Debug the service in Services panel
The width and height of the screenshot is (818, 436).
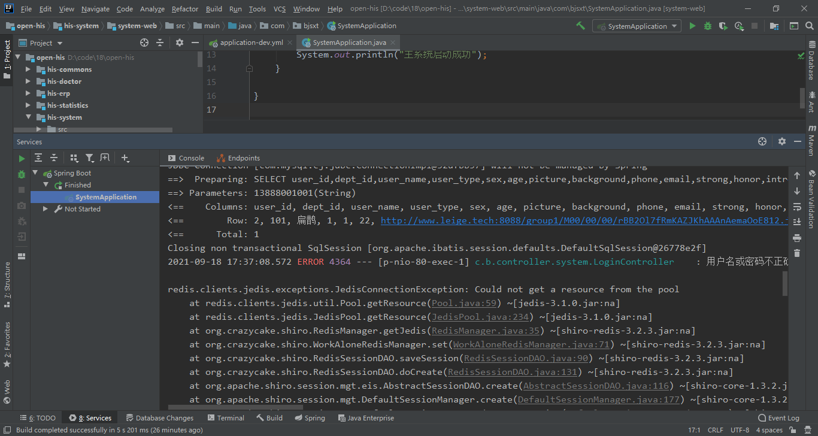(x=22, y=174)
